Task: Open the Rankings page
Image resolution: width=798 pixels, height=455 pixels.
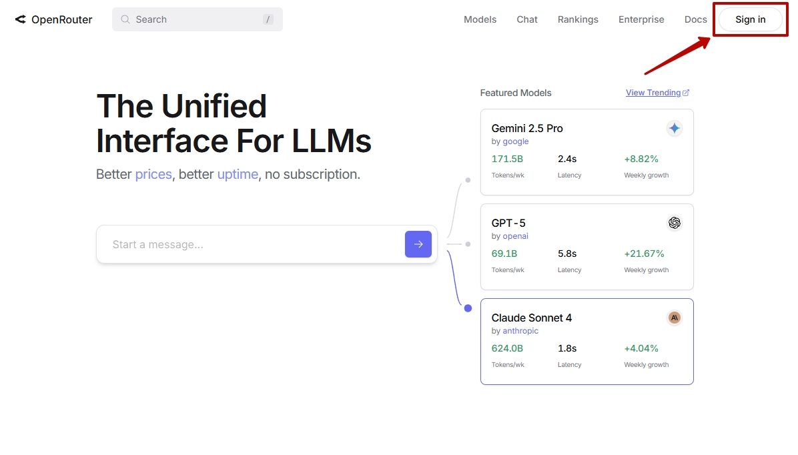Action: [578, 19]
